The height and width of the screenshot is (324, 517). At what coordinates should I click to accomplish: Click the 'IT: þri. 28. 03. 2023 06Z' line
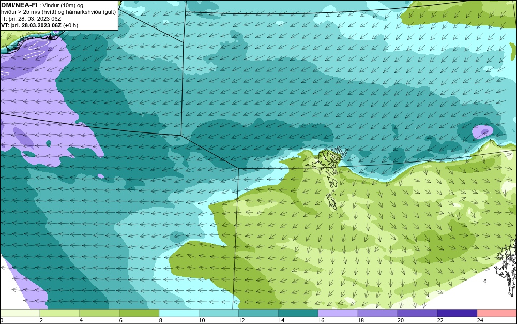point(31,19)
